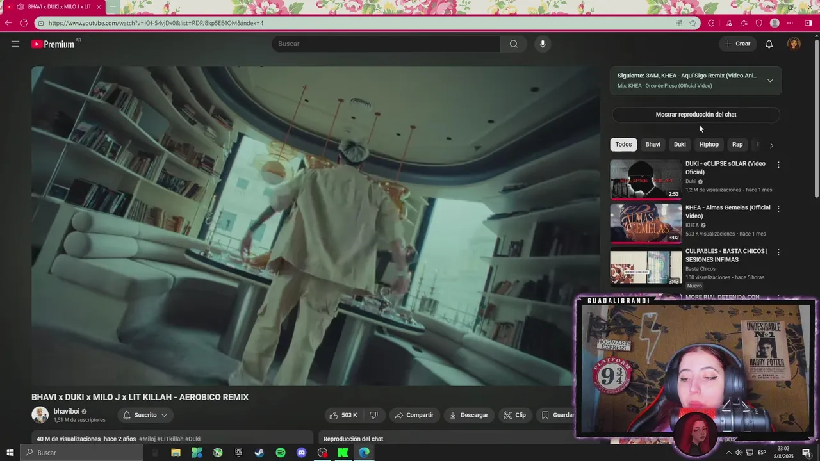820x461 pixels.
Task: Show more filter chips with the right arrow
Action: pos(771,145)
